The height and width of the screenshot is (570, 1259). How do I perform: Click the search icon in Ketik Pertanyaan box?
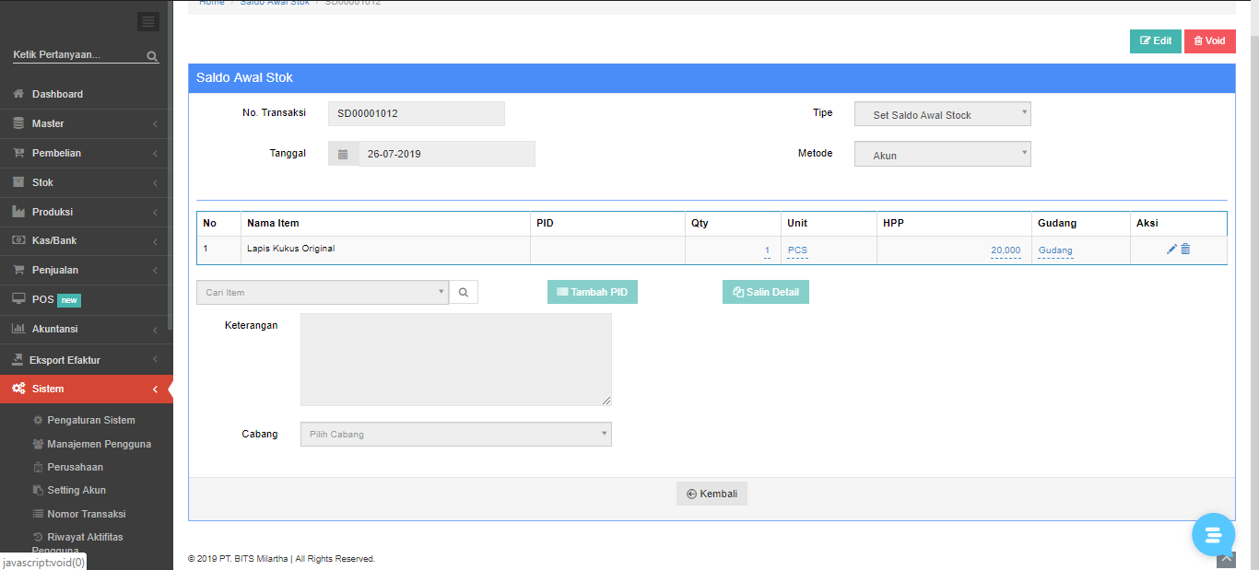click(152, 56)
